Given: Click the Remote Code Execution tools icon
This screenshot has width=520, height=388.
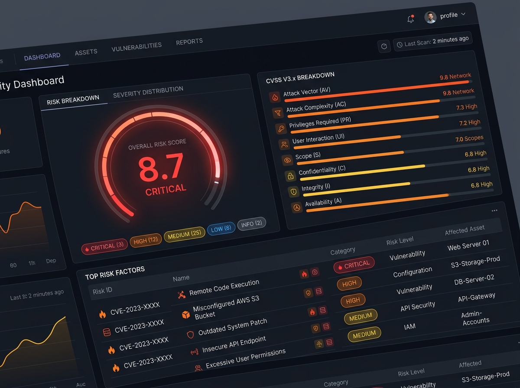Looking at the screenshot, I should [182, 295].
